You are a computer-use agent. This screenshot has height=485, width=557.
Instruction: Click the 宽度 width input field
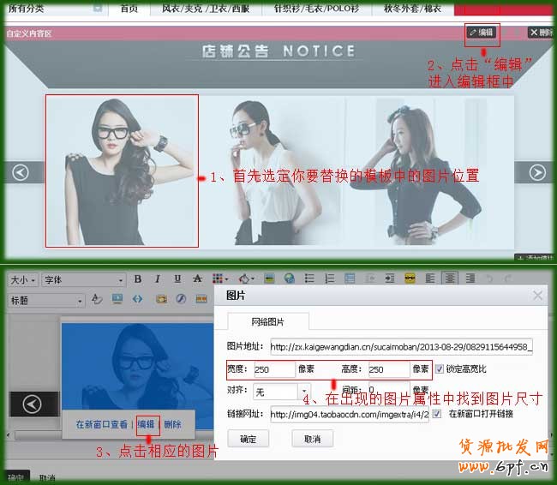pos(274,369)
